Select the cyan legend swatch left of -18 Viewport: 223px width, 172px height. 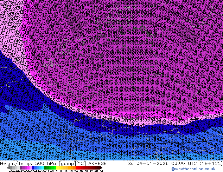43,168
